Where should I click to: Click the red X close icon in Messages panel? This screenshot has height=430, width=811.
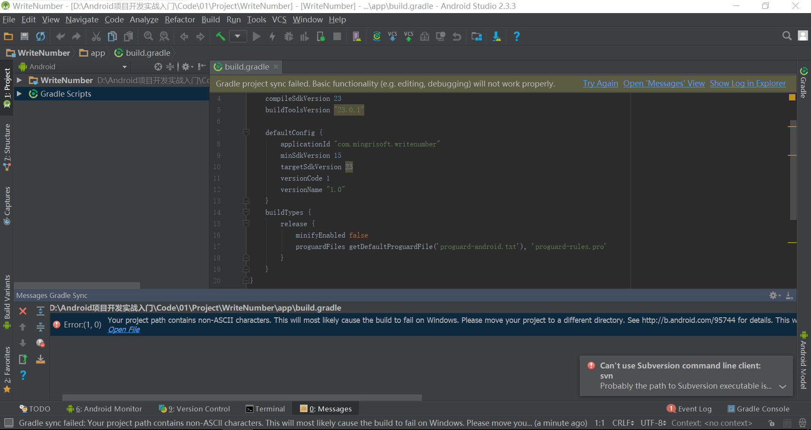click(23, 311)
